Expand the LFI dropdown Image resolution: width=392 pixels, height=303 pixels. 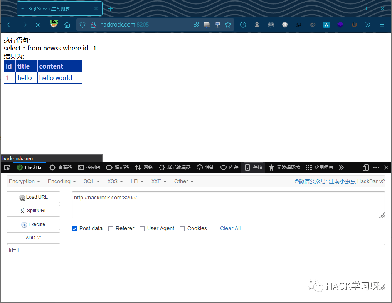tap(137, 182)
